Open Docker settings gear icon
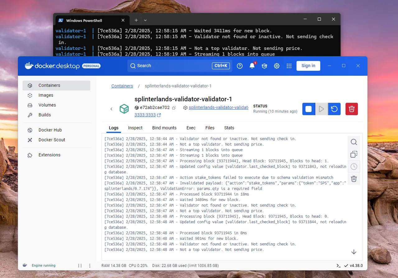The width and height of the screenshot is (398, 278). pyautogui.click(x=277, y=66)
